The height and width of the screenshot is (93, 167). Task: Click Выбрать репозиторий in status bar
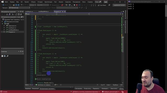click(x=111, y=92)
